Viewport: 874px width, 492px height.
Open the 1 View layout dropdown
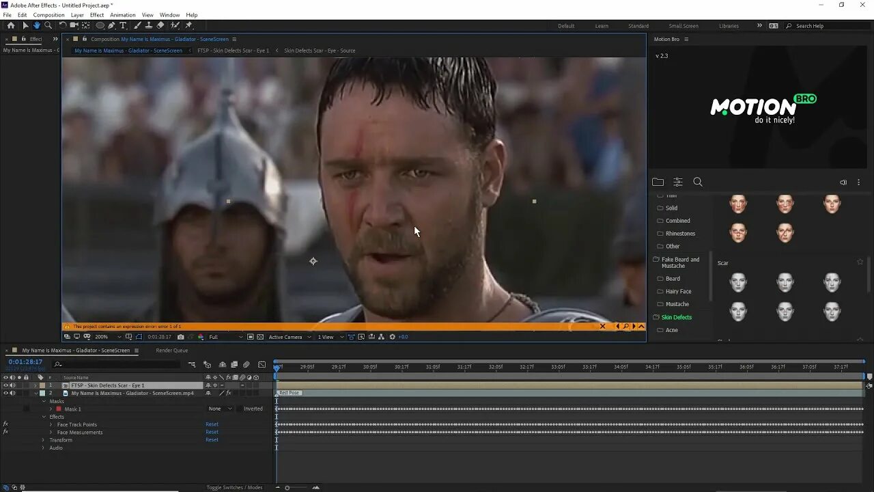[330, 337]
